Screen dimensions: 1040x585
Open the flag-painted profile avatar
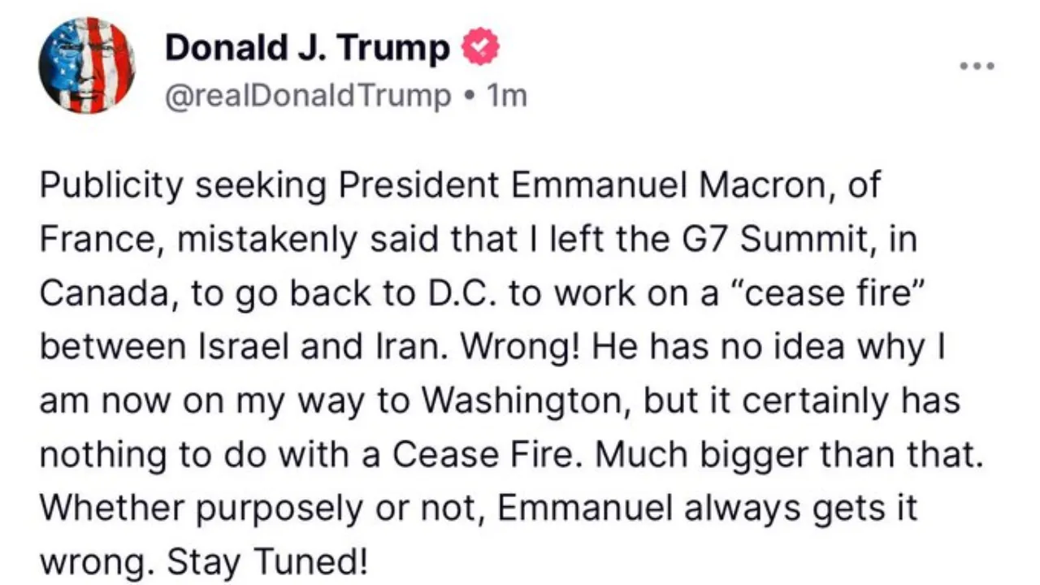86,64
